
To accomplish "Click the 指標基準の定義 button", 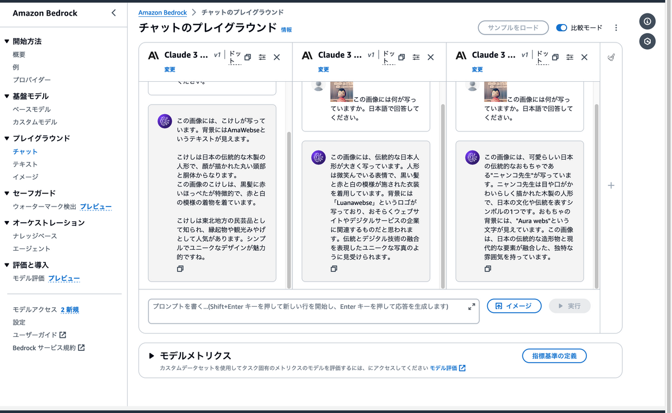I will pos(554,355).
